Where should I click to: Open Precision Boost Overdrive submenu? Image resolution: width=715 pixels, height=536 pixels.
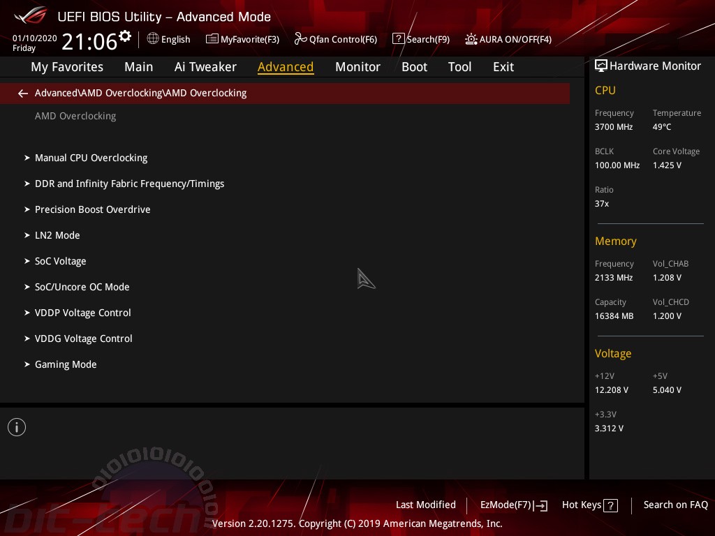click(x=93, y=209)
